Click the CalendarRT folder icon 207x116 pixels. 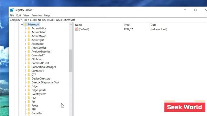click(29, 55)
